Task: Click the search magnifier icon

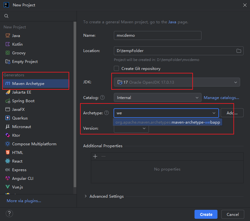Action: click(x=6, y=16)
